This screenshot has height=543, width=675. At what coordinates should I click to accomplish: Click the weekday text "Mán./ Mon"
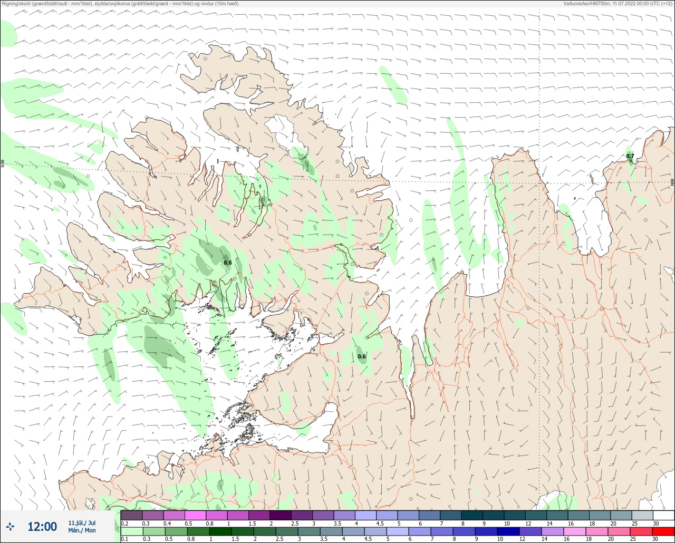coord(82,530)
